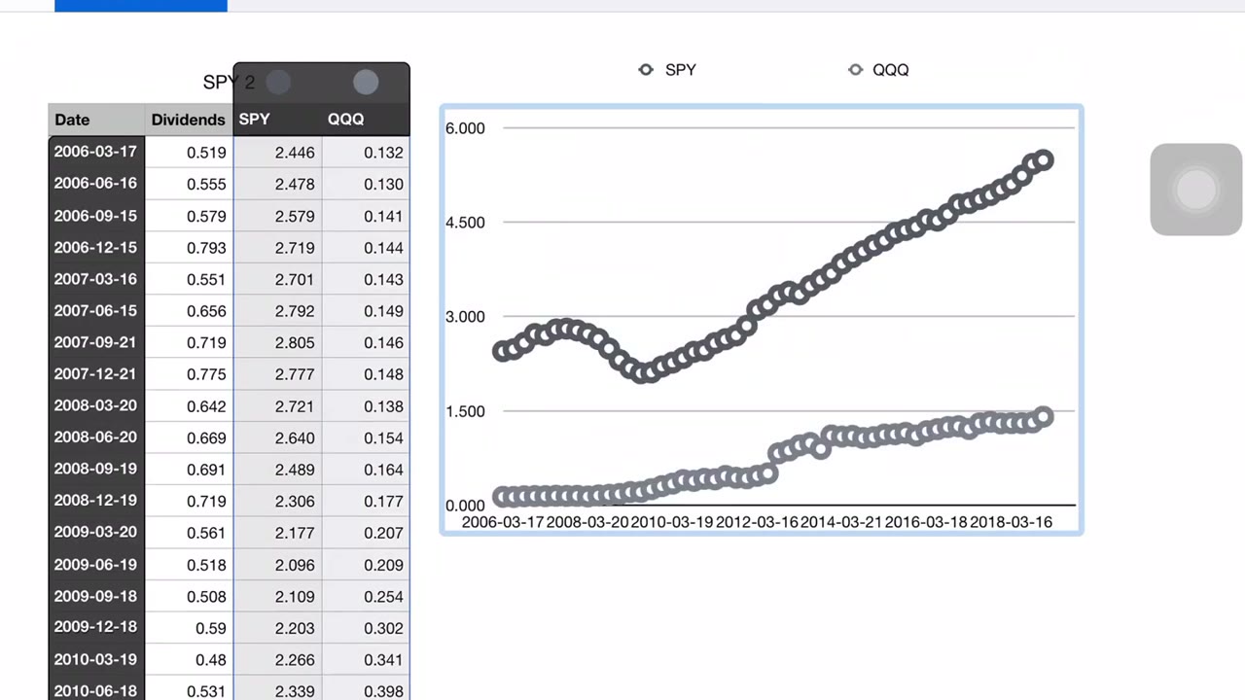Select dividends value 0.48

tap(189, 659)
